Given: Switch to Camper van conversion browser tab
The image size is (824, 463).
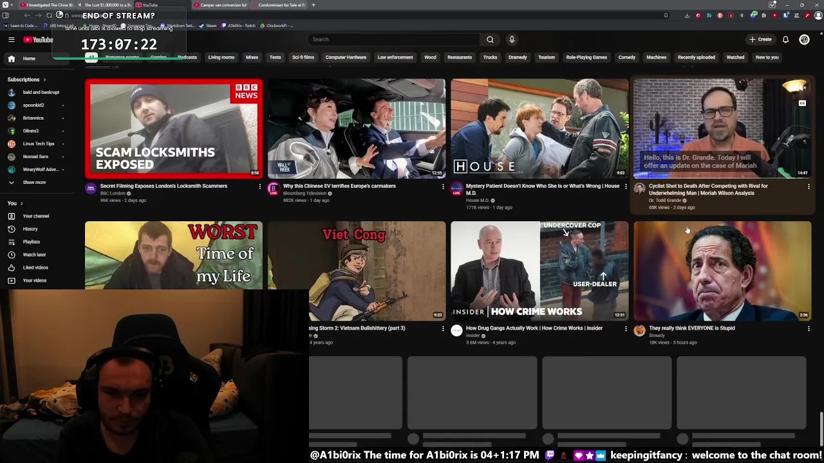Looking at the screenshot, I should pos(220,5).
